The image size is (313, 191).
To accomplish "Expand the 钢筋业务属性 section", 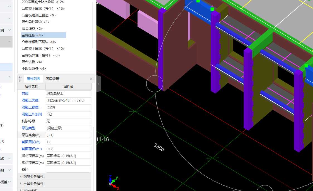I will tap(33, 177).
